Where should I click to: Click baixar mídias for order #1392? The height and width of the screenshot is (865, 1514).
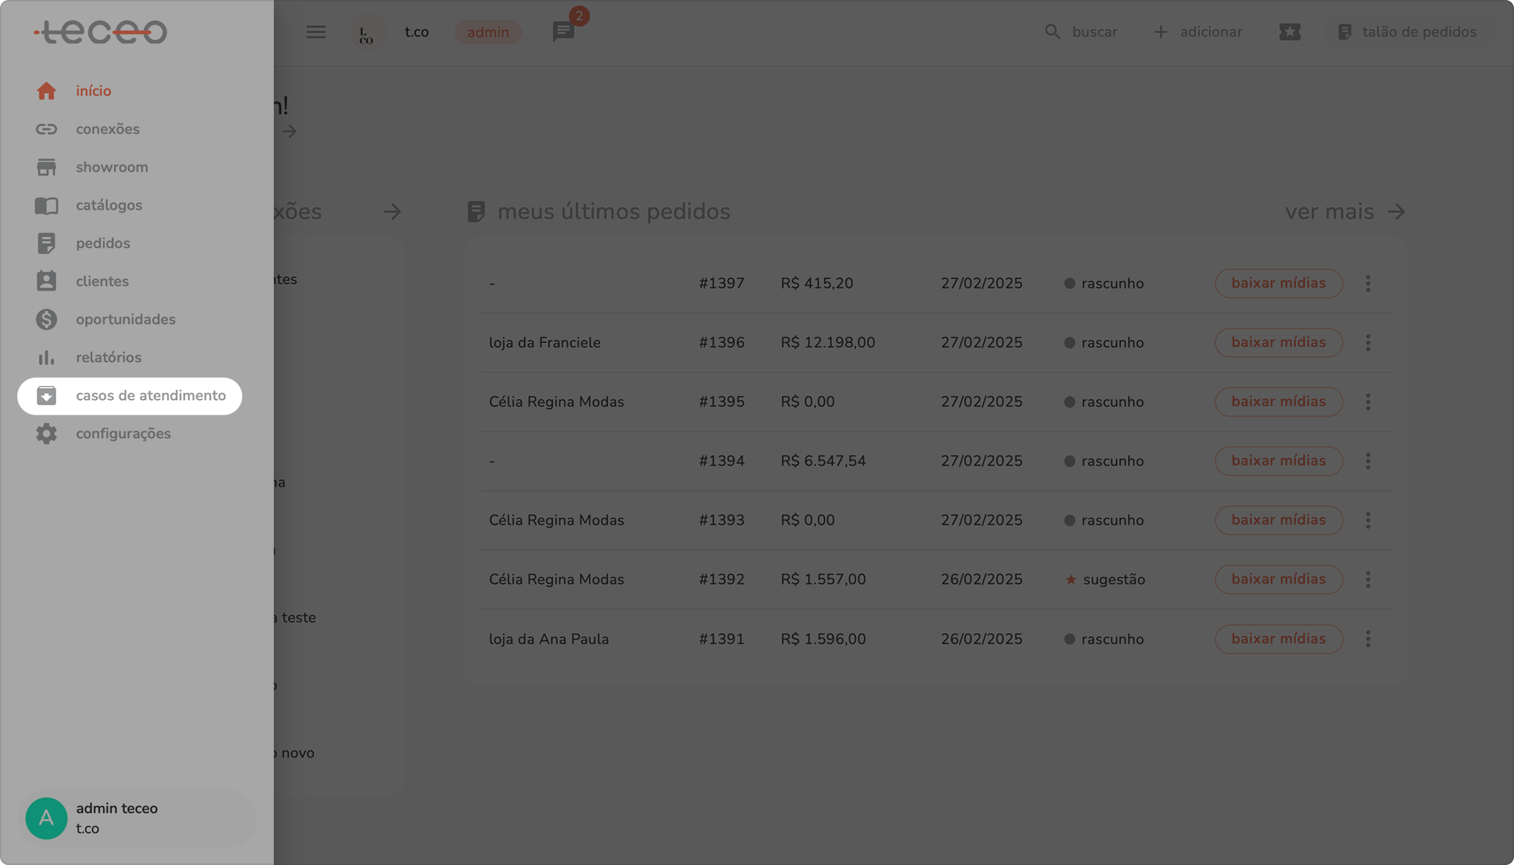1278,580
